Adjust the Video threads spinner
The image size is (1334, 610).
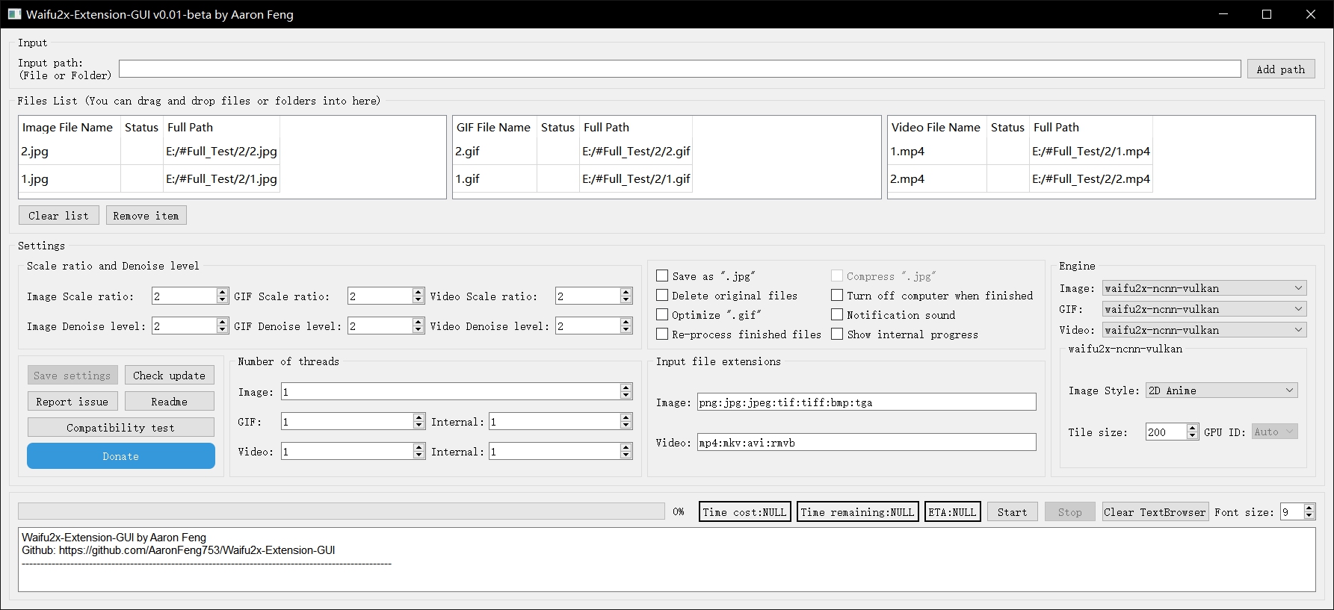[353, 451]
